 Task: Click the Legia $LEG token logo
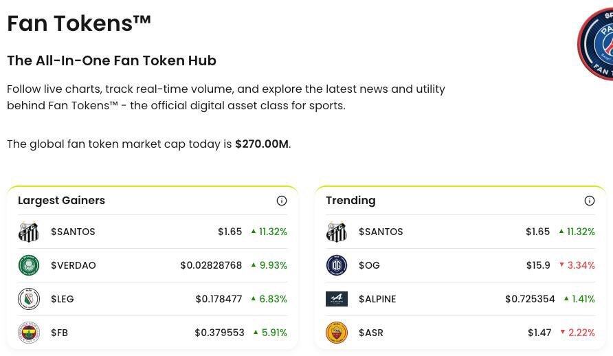tap(29, 299)
